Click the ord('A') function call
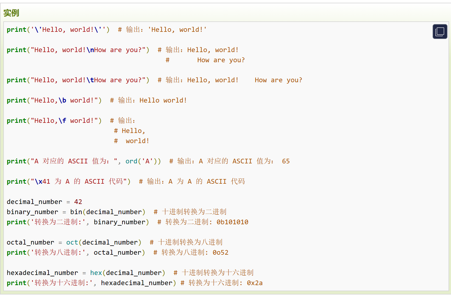This screenshot has width=451, height=295. coord(141,161)
